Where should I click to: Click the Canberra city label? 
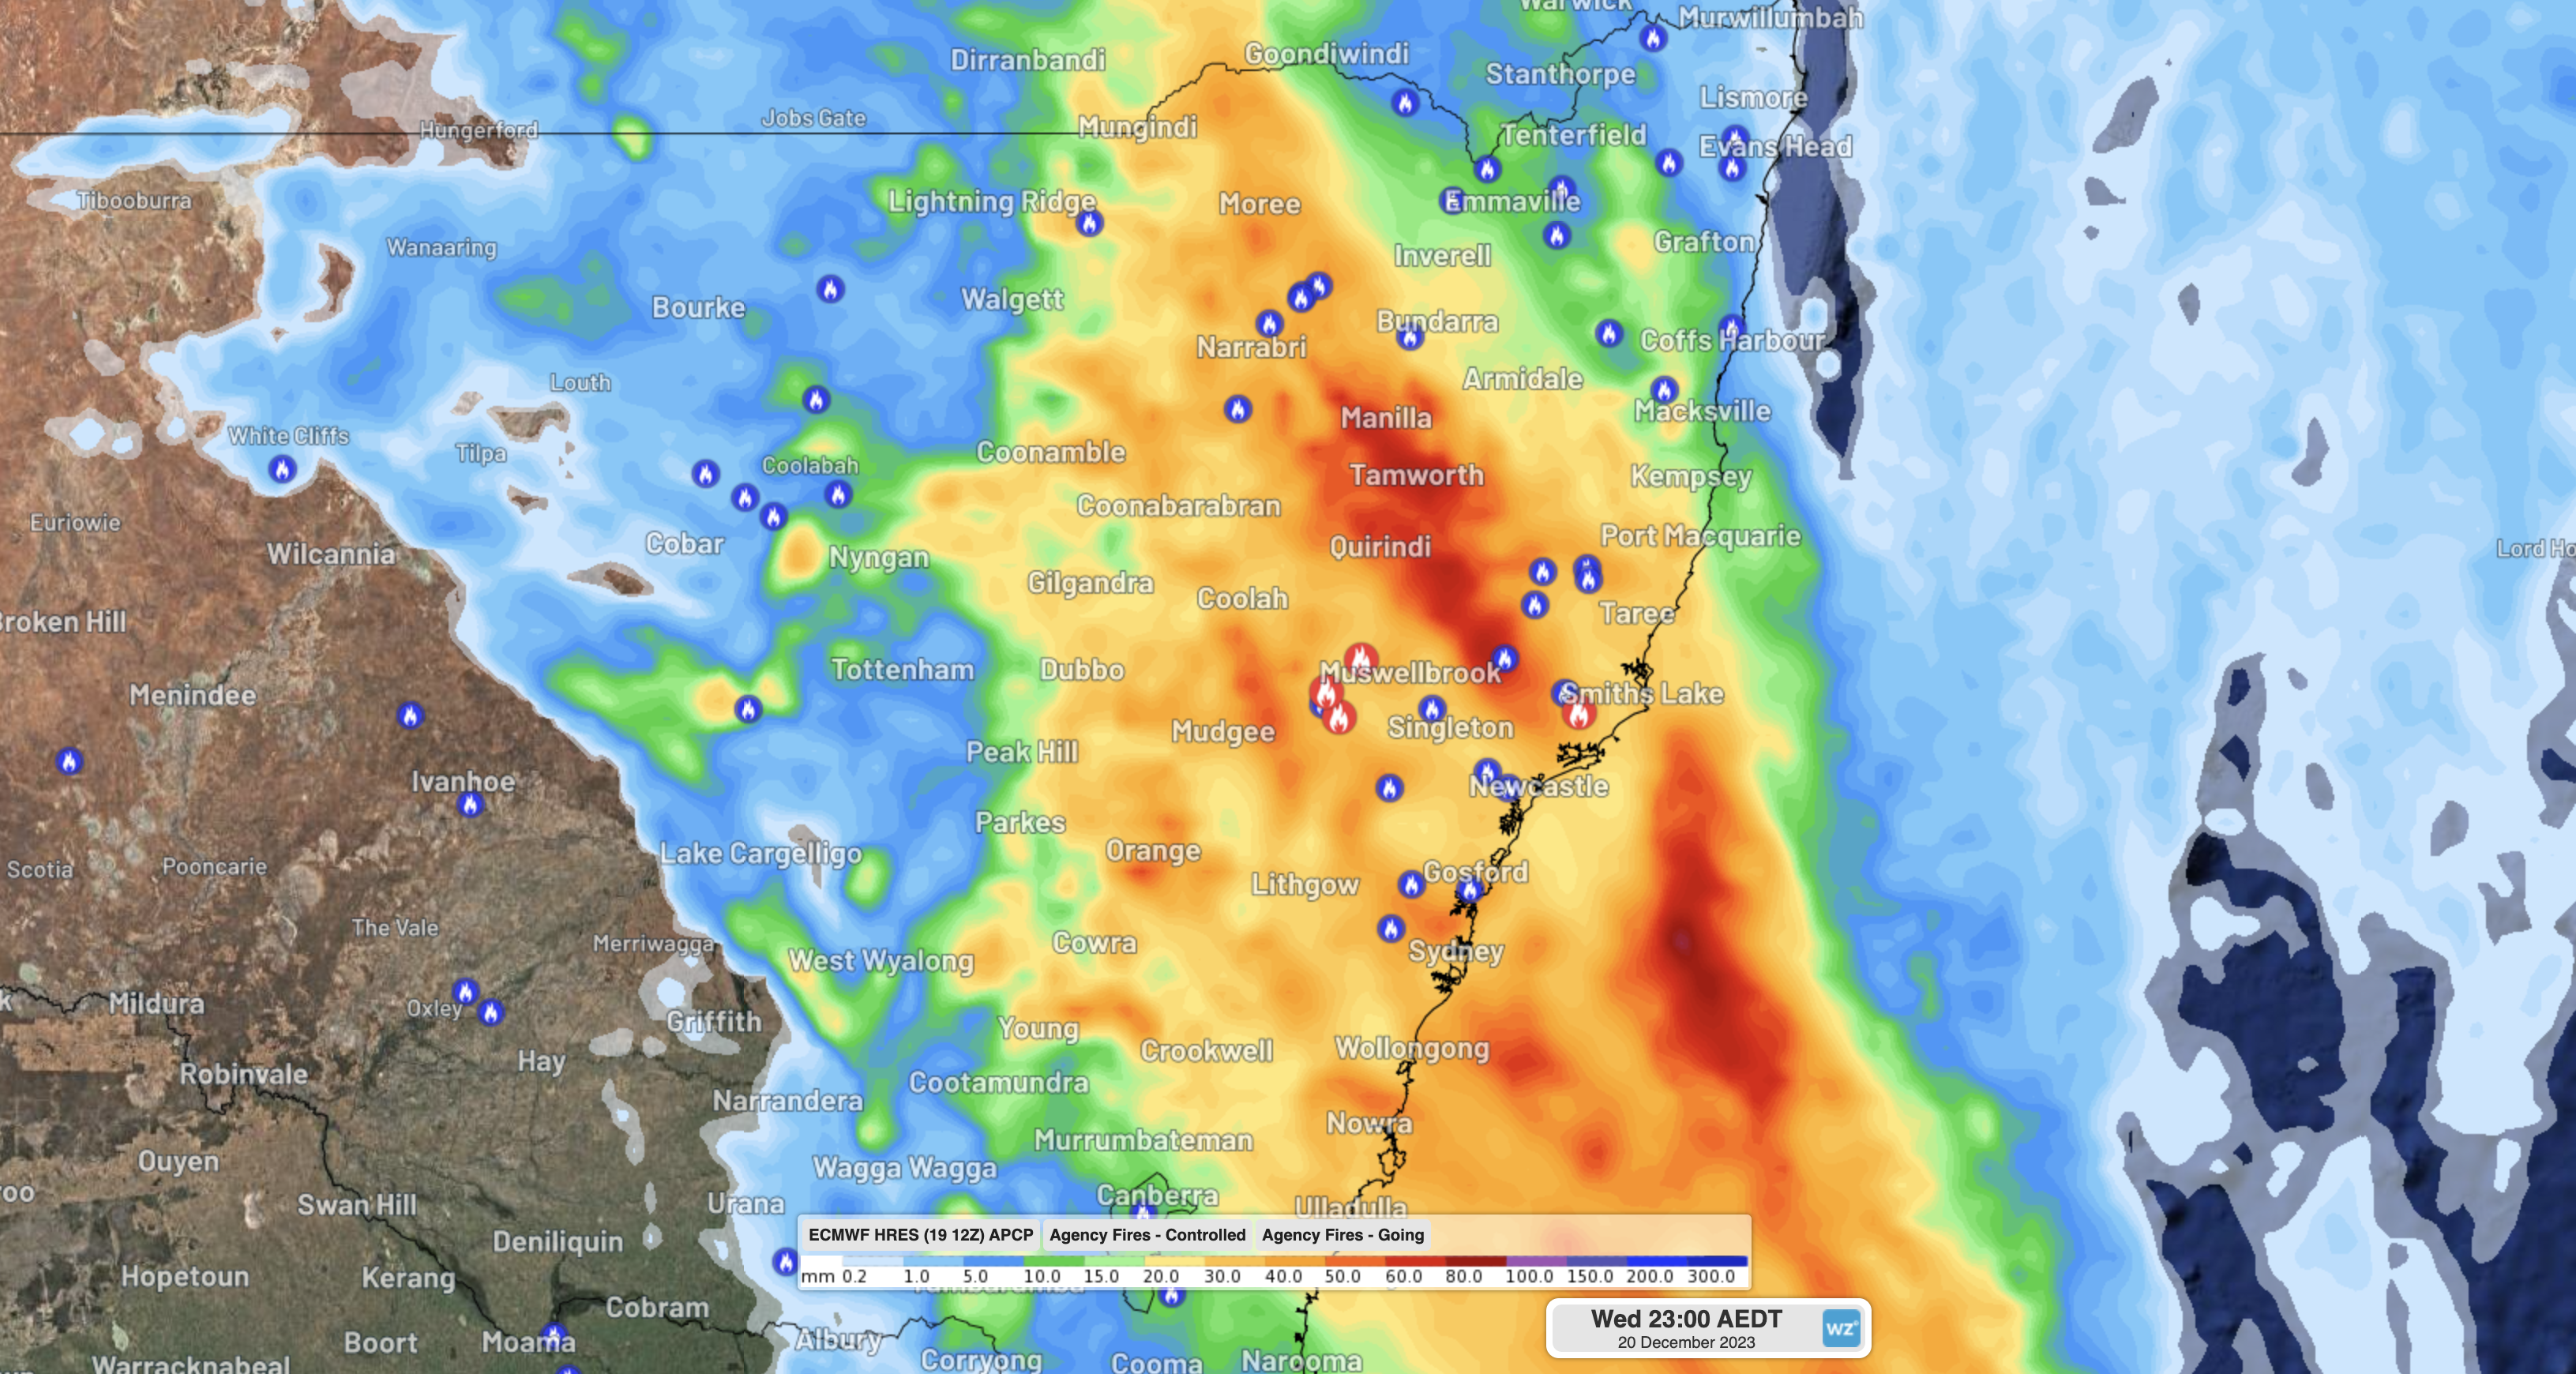1157,1195
